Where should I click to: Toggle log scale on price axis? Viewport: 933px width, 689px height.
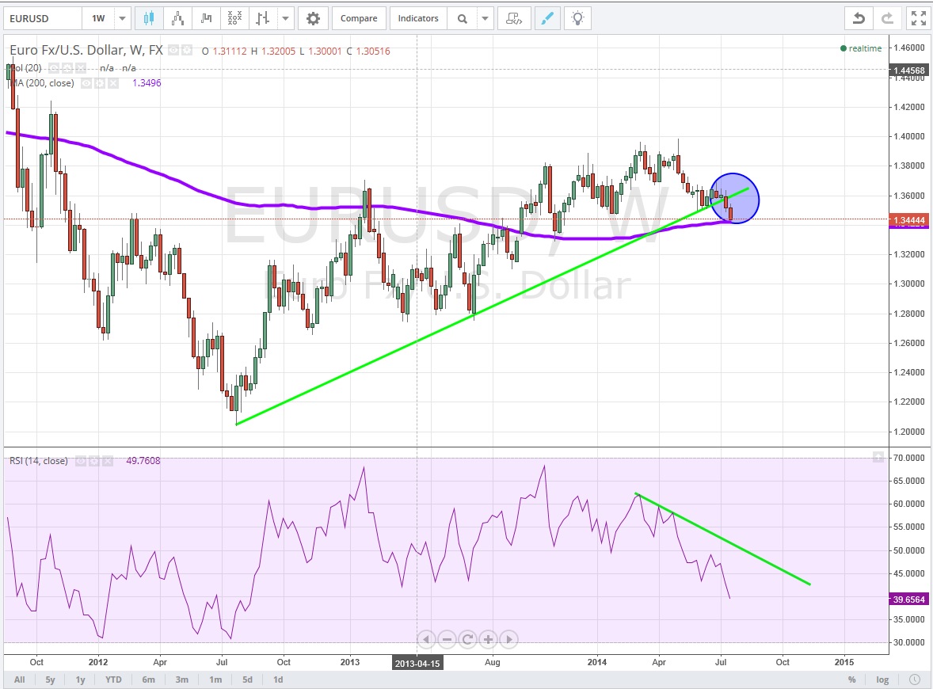click(x=882, y=679)
